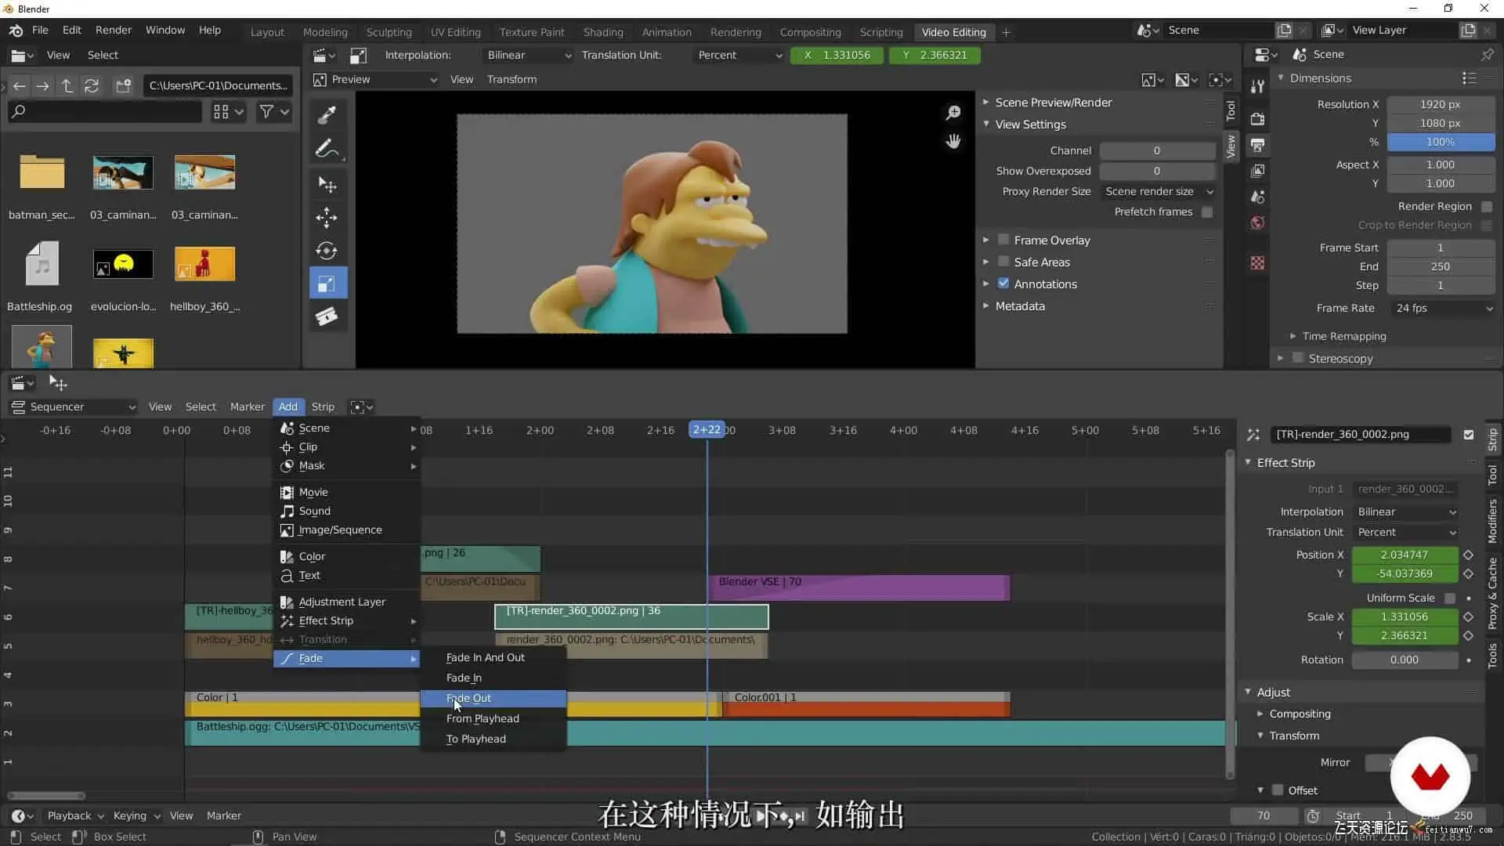
Task: Choose Fade Out from the Fade submenu
Action: 468,698
